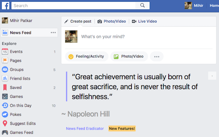
Task: Select the Live Video tab
Action: click(147, 21)
